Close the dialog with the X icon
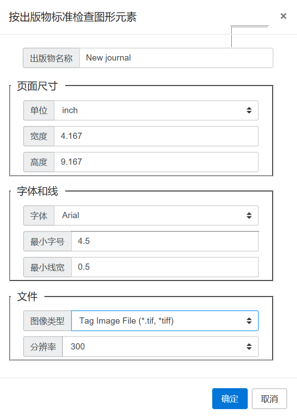The image size is (297, 418). [283, 16]
